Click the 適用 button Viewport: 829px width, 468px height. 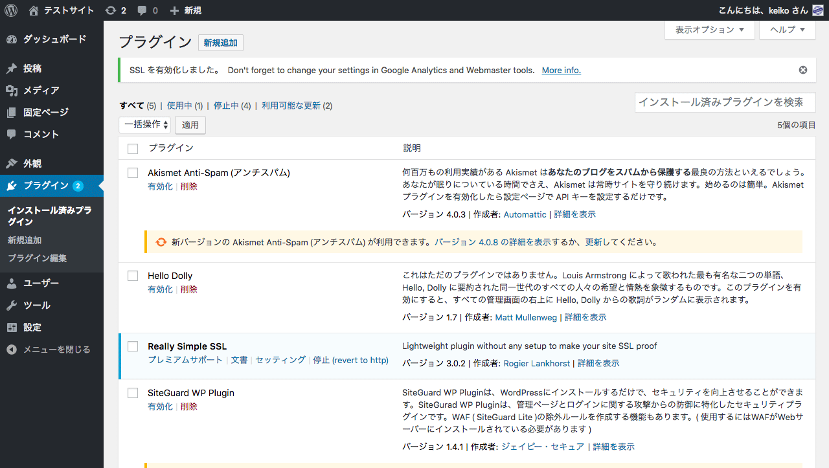coord(190,125)
